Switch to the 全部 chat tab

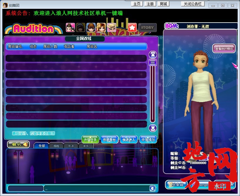click(41, 146)
